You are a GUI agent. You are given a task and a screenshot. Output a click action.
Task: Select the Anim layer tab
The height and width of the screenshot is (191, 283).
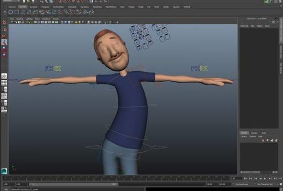click(264, 133)
